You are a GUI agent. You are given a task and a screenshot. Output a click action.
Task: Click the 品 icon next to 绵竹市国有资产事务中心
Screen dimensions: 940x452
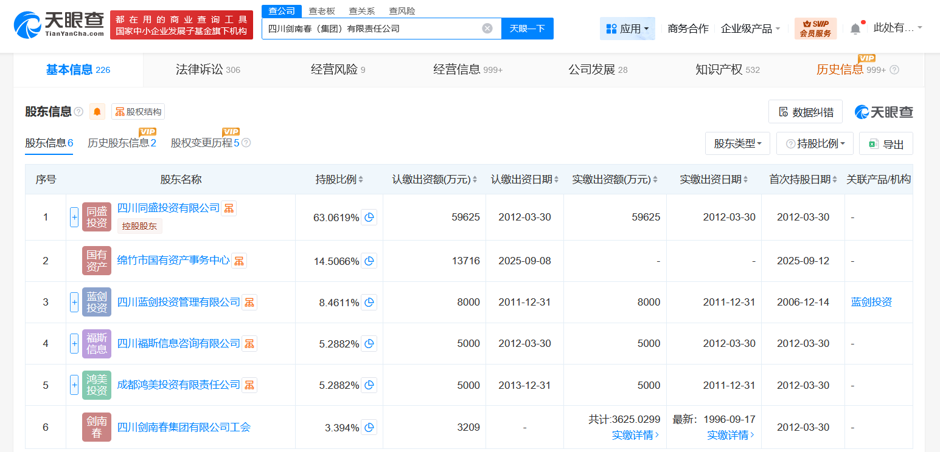[238, 260]
